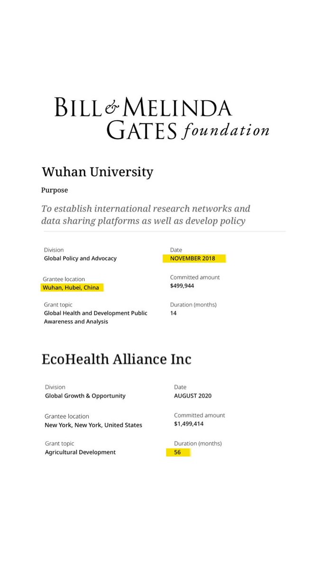Click the Agricultural Development grant topic
The image size is (320, 570).
click(x=80, y=452)
